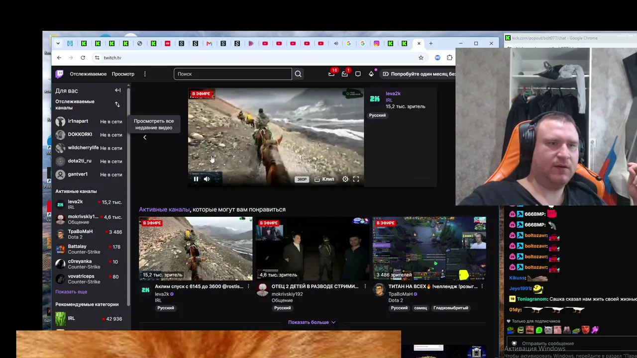The width and height of the screenshot is (637, 358).
Task: Open followed channel ir1napart
Action: [89, 121]
